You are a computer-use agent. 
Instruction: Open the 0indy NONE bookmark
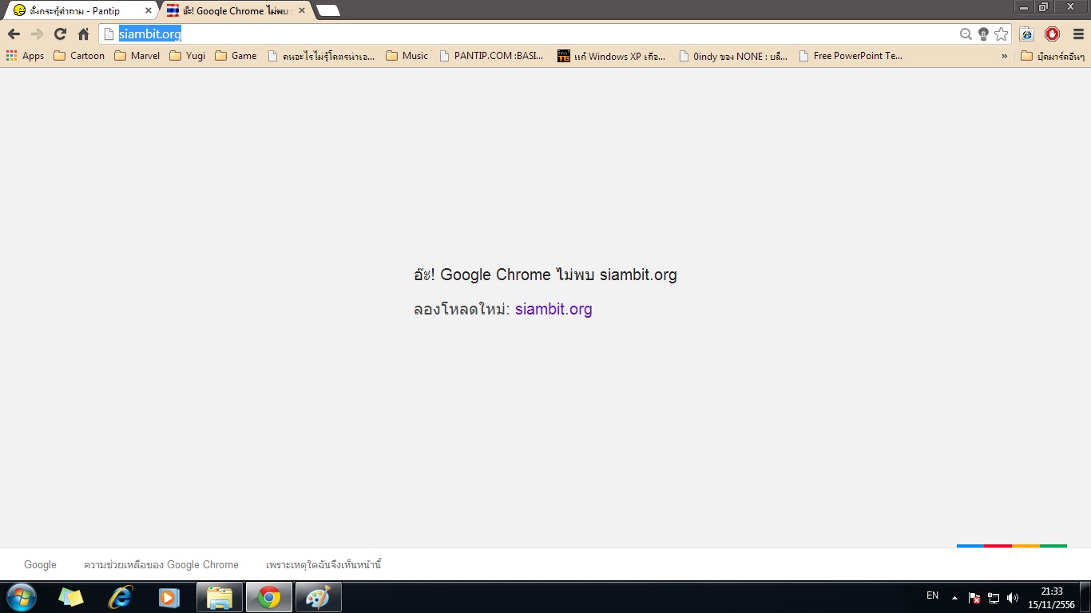[733, 56]
